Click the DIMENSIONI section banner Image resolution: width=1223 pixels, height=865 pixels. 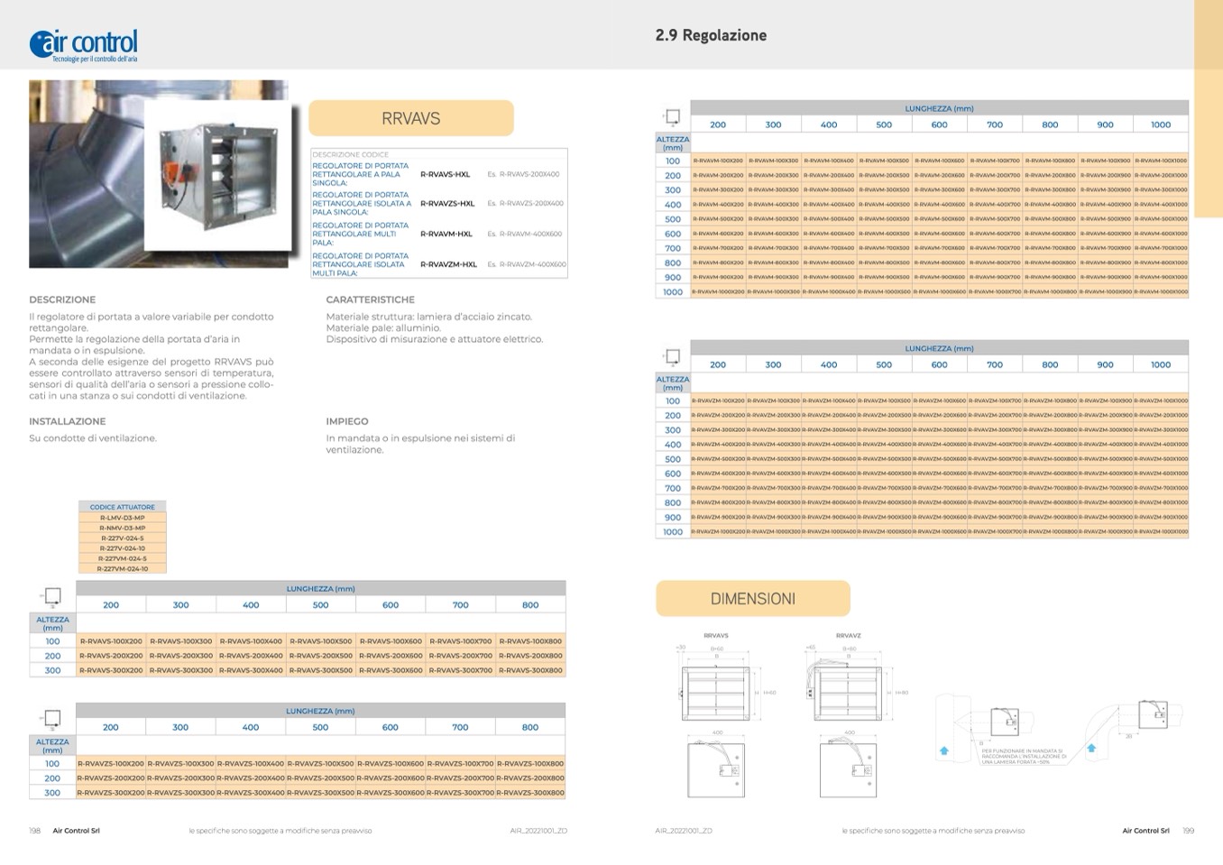click(x=752, y=599)
